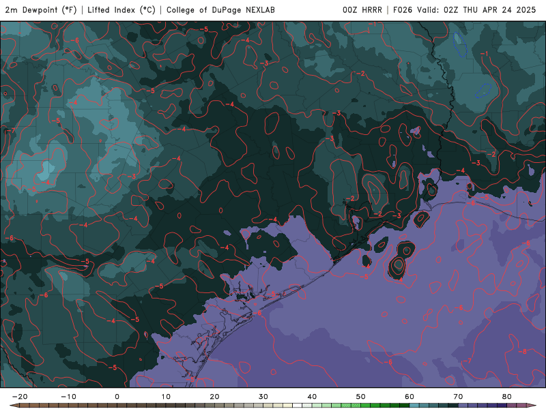Click the "F026 Valid: 02Z THU APR 24 2025" text

tap(465, 10)
